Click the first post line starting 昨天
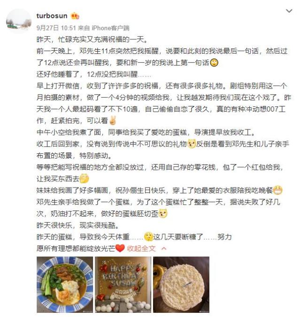This screenshot has width=301, height=317. pos(92,39)
